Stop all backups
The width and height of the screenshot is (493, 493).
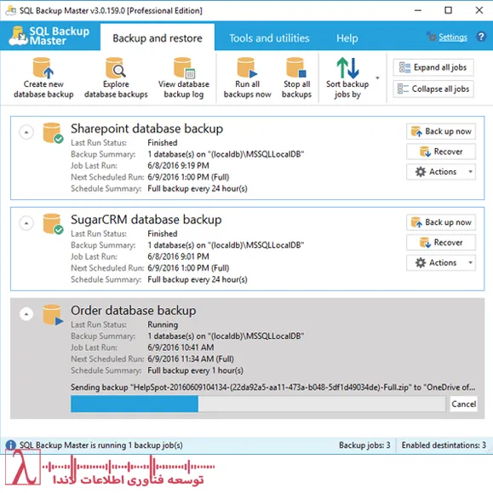pos(296,77)
